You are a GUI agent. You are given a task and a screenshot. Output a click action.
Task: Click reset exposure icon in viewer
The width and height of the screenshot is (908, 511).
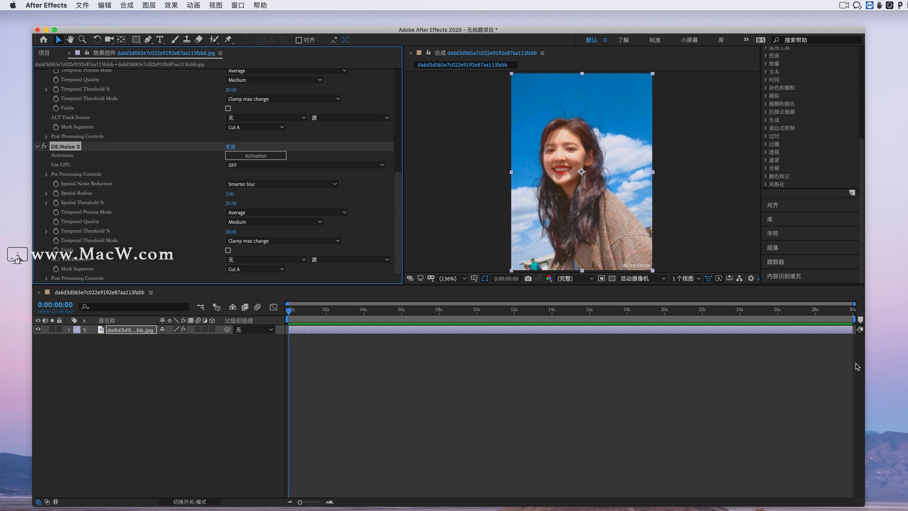(x=751, y=279)
